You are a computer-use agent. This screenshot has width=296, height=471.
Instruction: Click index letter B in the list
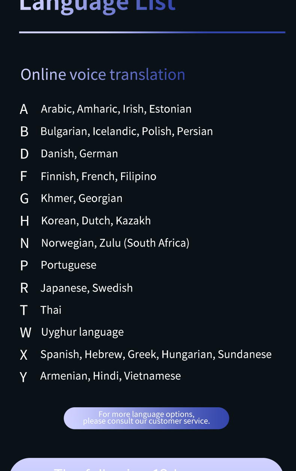(x=24, y=132)
